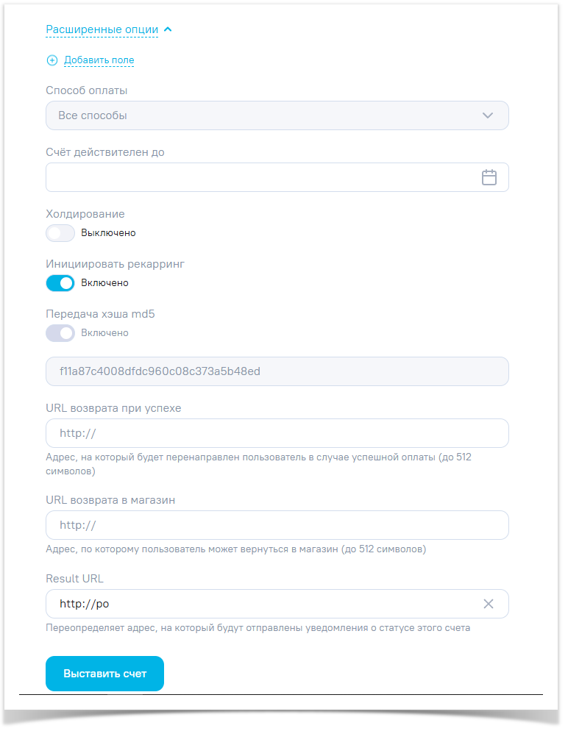
Task: Focus the Счёт действителен до date field
Action: coord(258,177)
